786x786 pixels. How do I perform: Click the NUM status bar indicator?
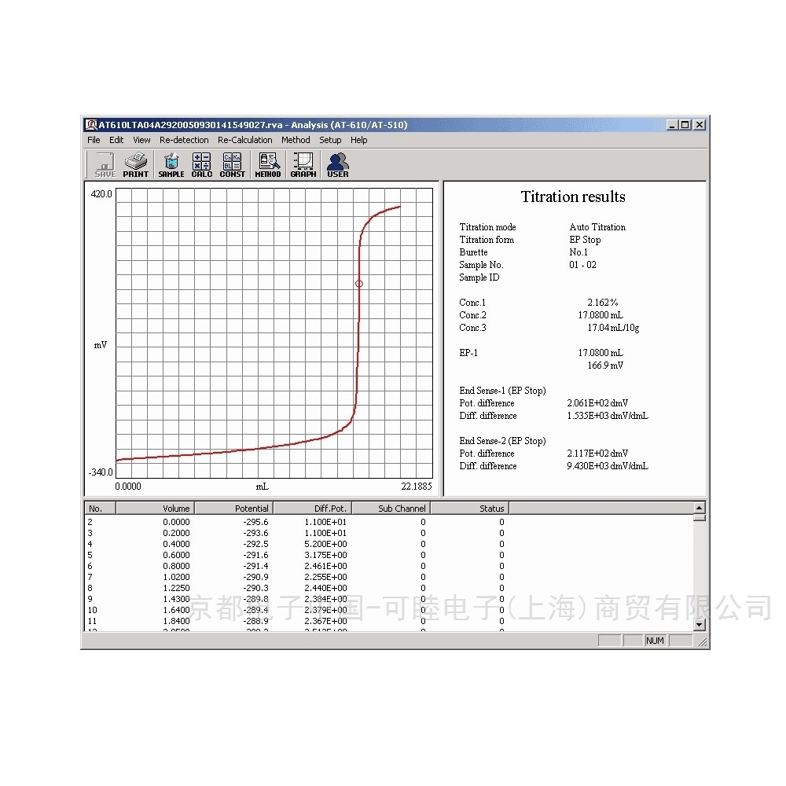pos(655,641)
